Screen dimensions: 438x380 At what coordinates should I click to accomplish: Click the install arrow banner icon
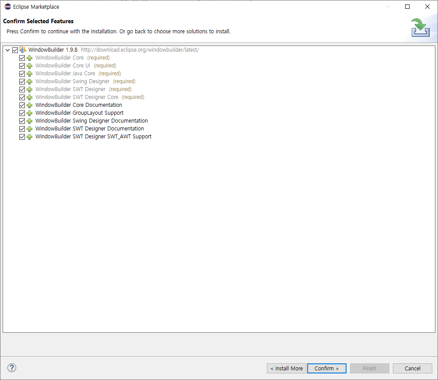420,28
